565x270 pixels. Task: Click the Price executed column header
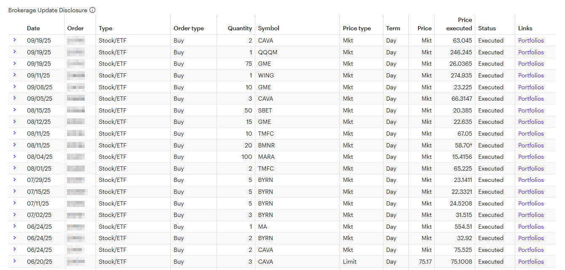(x=459, y=24)
